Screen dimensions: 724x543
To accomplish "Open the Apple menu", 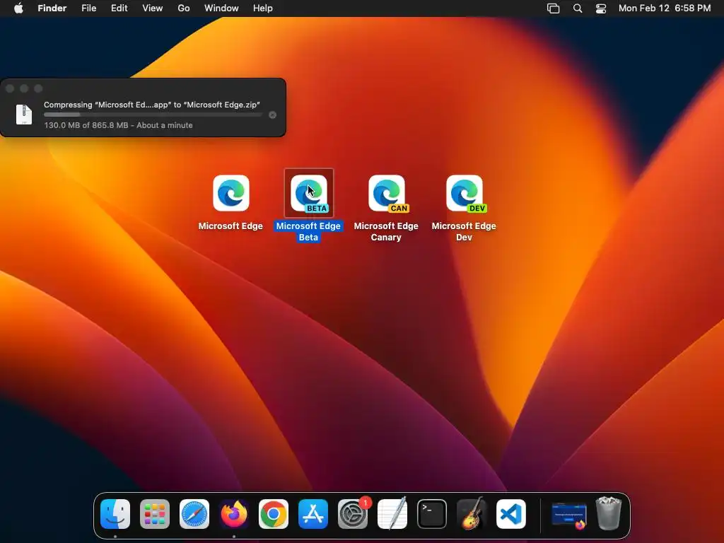I will coord(18,8).
